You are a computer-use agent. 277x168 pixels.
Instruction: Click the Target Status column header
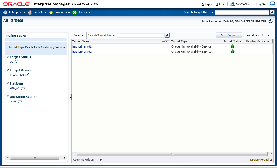[x=232, y=41]
